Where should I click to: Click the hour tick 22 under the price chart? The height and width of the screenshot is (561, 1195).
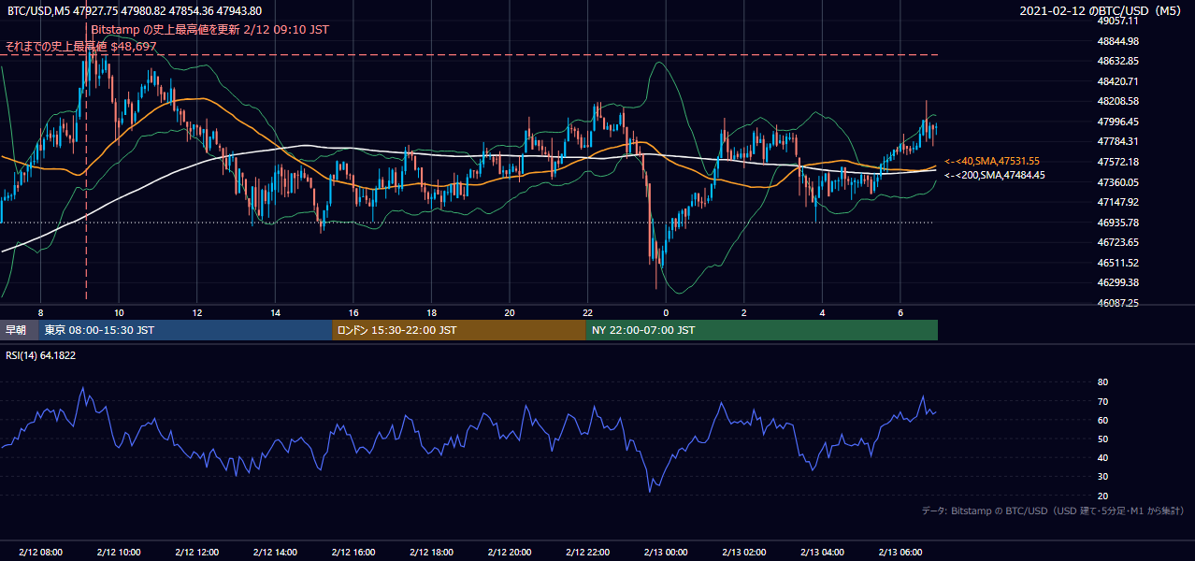point(587,312)
